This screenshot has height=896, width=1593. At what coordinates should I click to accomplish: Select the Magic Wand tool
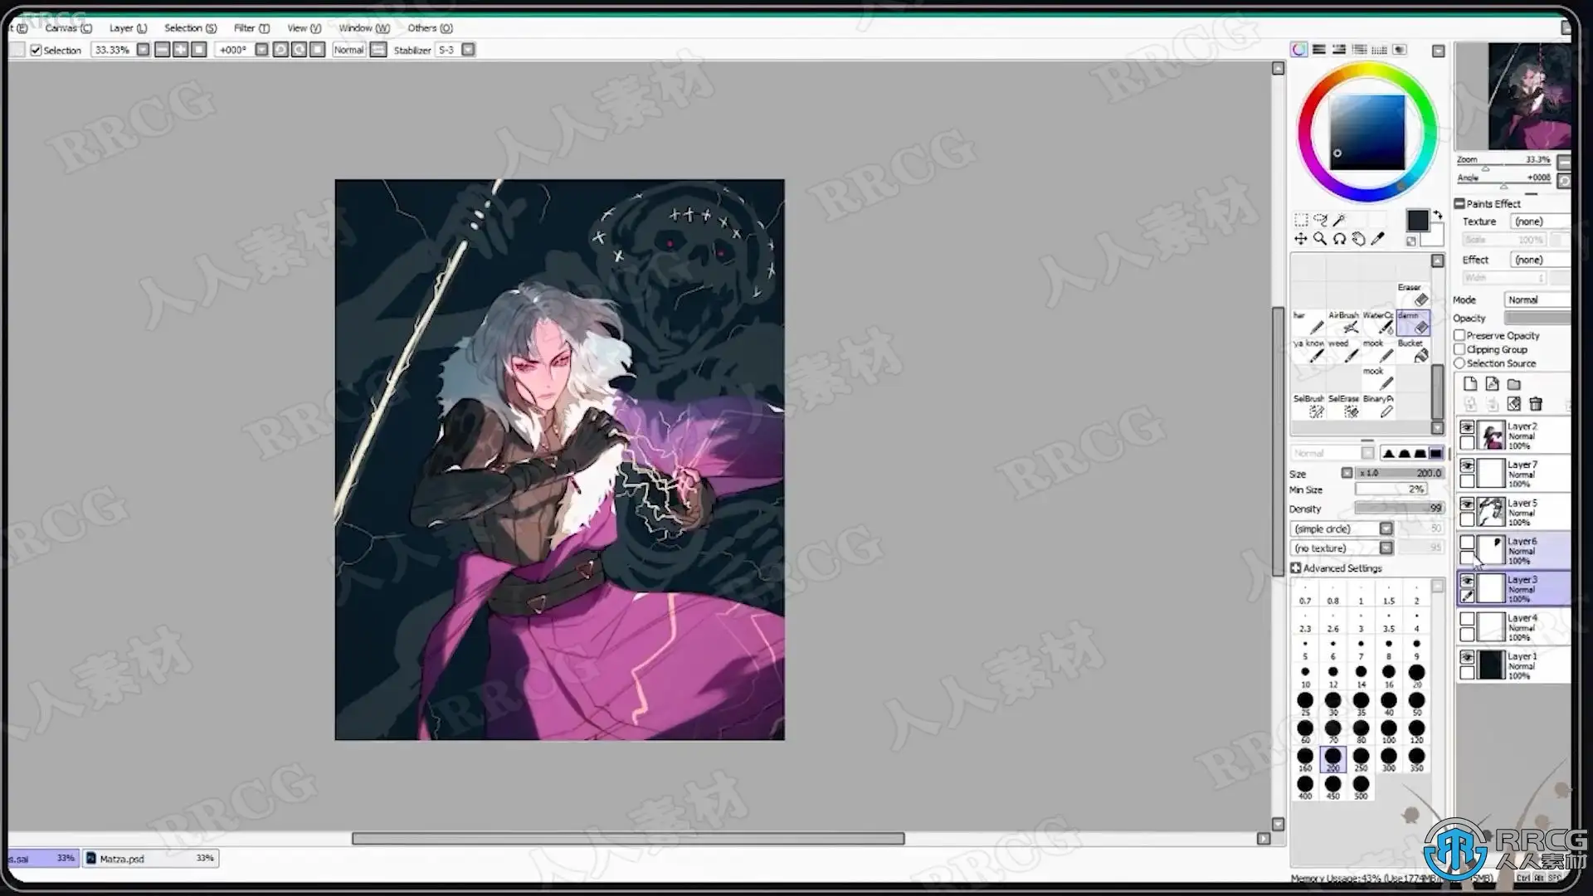pyautogui.click(x=1339, y=220)
